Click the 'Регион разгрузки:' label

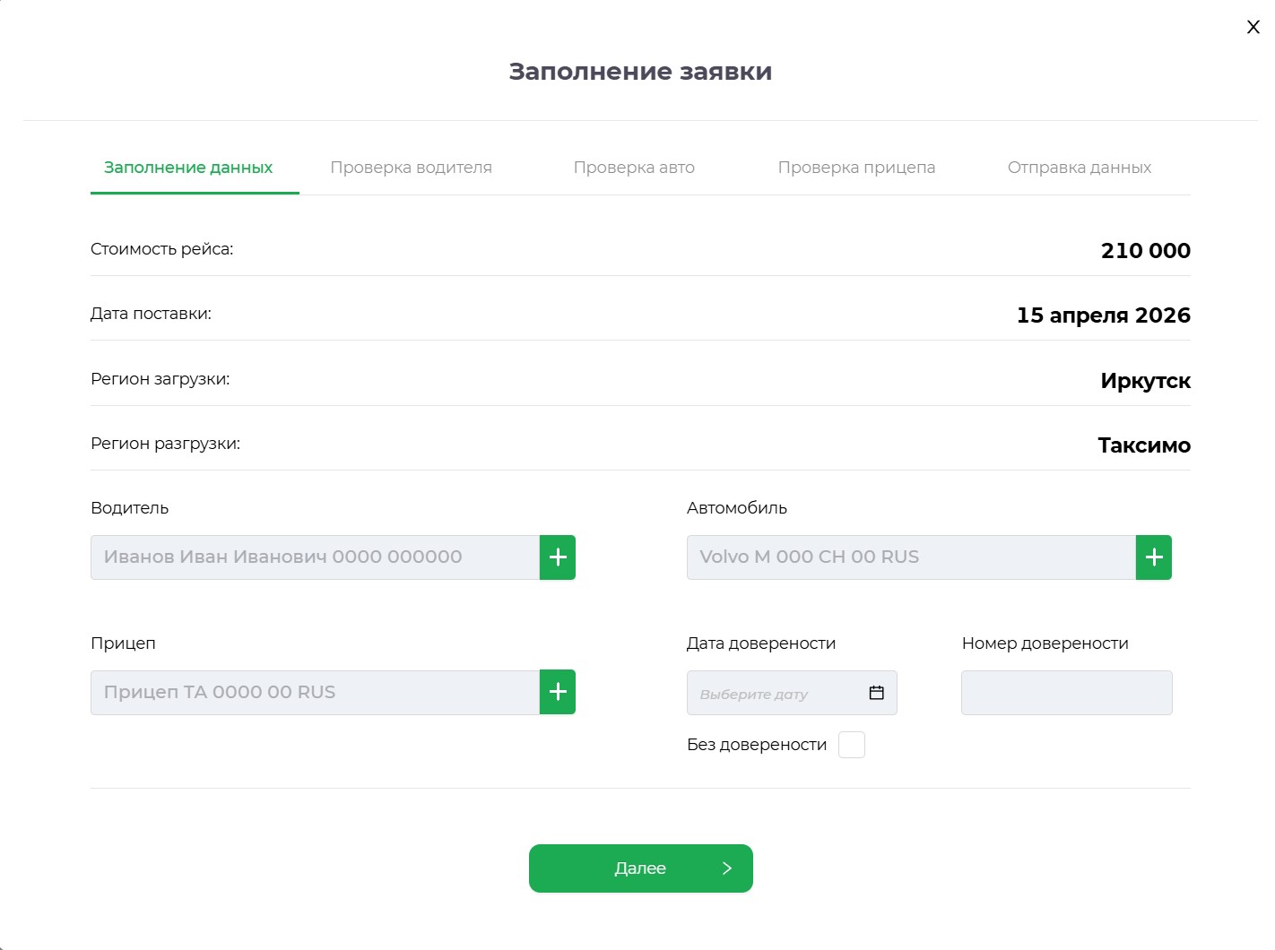click(x=166, y=444)
